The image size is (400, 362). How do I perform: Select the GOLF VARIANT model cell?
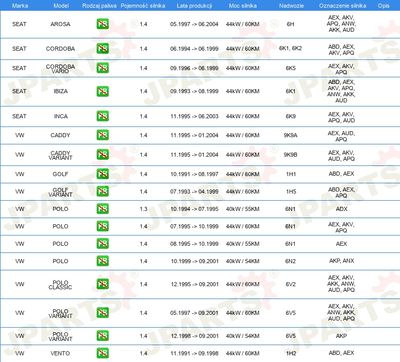point(60,192)
